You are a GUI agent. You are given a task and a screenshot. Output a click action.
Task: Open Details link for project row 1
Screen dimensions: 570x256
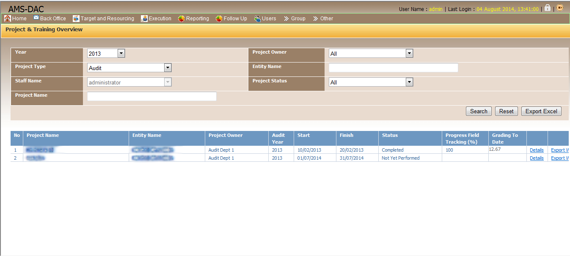point(537,150)
